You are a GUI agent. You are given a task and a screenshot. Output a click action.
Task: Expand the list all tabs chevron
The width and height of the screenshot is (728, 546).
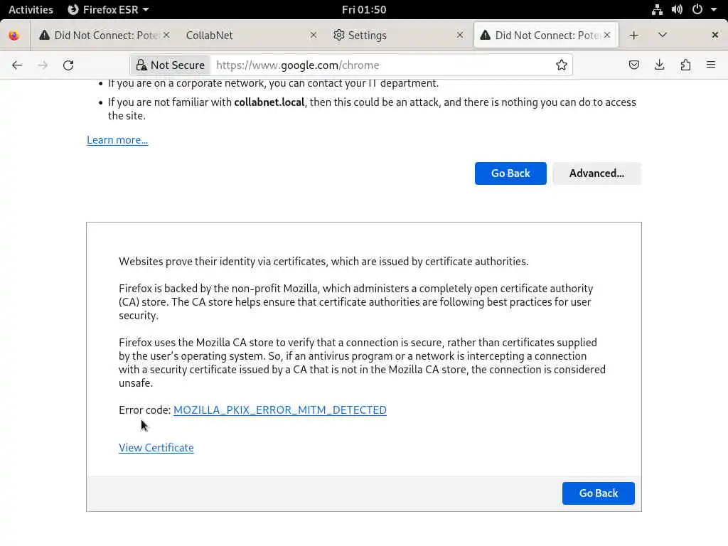click(x=663, y=36)
